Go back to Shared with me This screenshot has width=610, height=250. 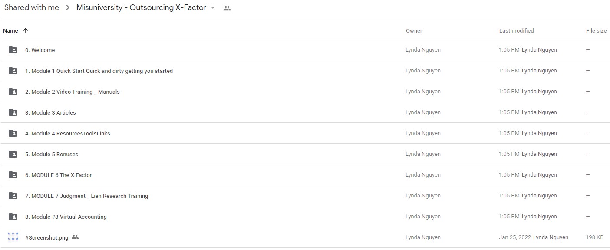pyautogui.click(x=32, y=8)
